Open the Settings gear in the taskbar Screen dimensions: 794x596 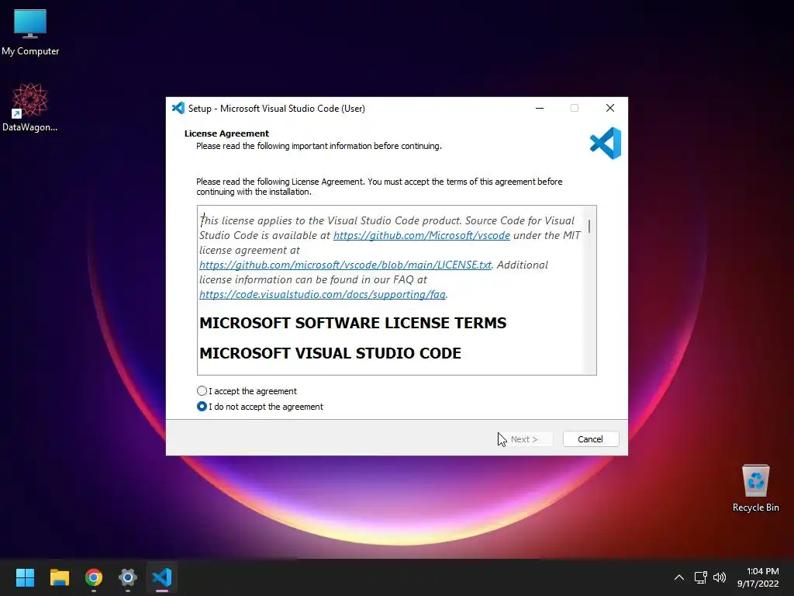pos(128,577)
